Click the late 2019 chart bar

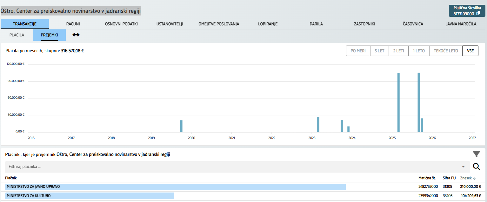coord(181,126)
